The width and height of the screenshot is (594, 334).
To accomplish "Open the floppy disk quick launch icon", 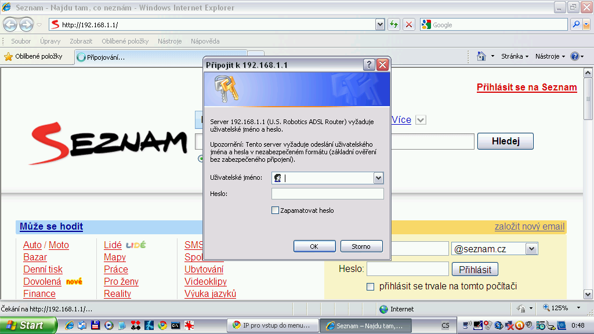I will pos(96,325).
